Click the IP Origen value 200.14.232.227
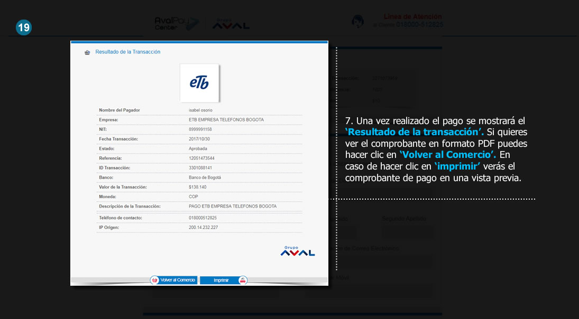The image size is (579, 319). (x=203, y=228)
